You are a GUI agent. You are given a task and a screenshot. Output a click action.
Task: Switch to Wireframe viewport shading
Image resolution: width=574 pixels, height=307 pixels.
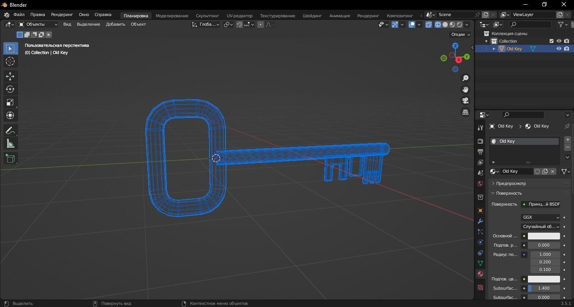(438, 24)
